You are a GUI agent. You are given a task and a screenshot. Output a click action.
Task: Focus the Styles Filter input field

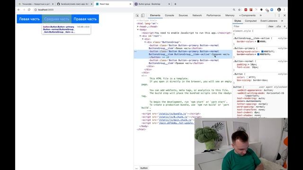coord(250,26)
